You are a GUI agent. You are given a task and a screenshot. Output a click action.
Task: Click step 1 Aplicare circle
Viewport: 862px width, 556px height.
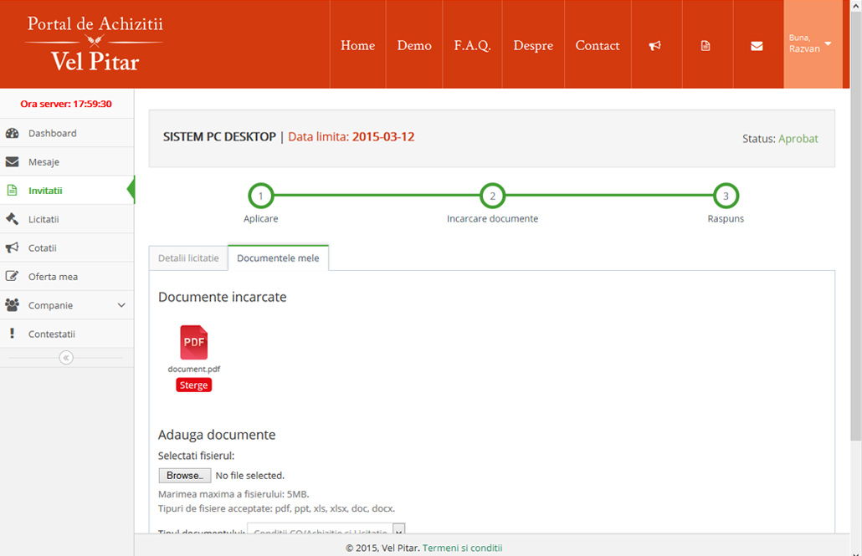click(260, 196)
